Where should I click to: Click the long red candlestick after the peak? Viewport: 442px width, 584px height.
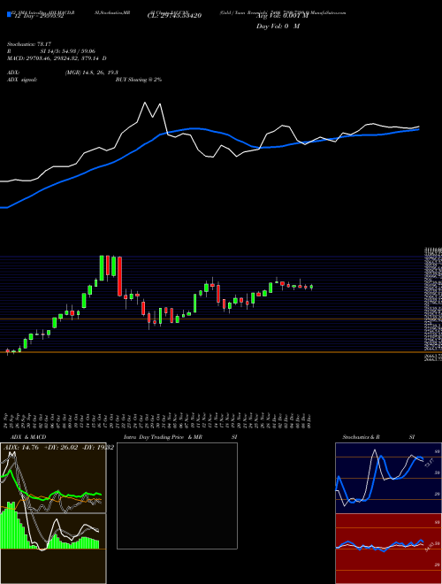click(119, 276)
